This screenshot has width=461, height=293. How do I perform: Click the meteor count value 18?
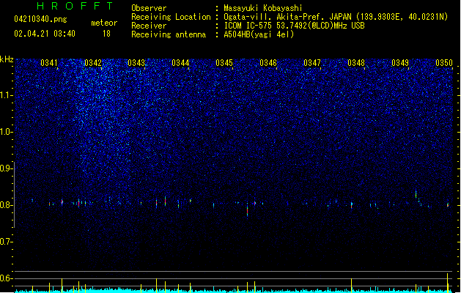coord(106,34)
